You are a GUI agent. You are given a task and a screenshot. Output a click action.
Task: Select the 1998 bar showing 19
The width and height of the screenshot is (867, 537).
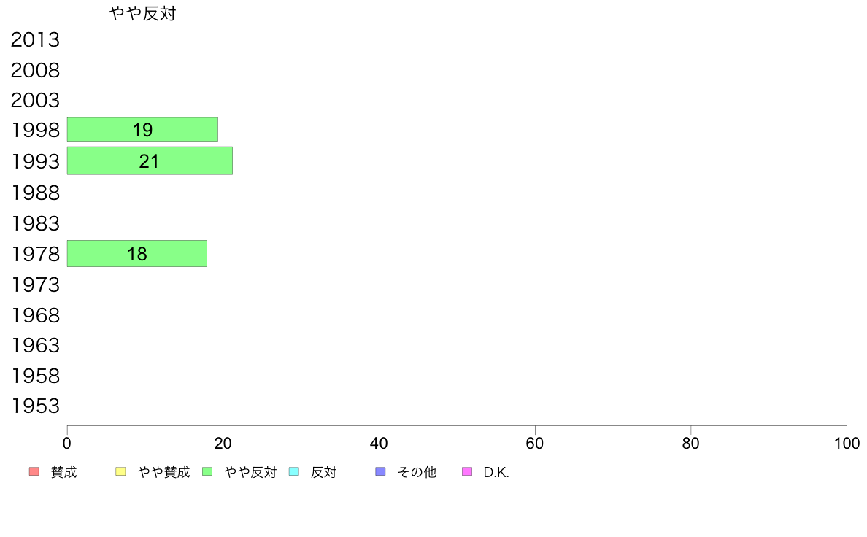click(142, 129)
